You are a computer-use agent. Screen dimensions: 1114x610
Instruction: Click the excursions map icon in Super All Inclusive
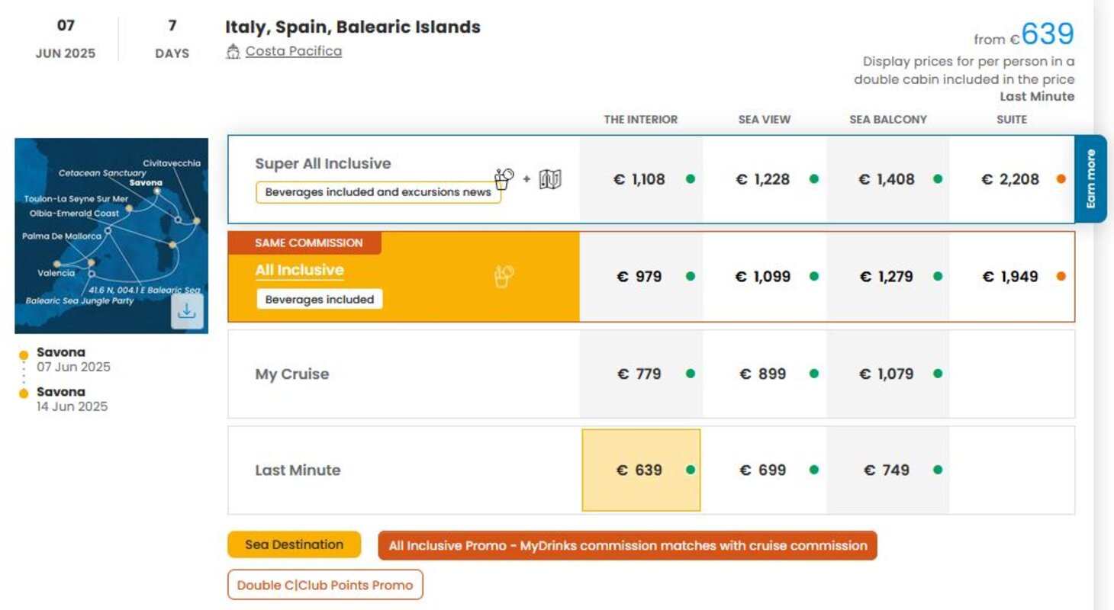point(550,179)
